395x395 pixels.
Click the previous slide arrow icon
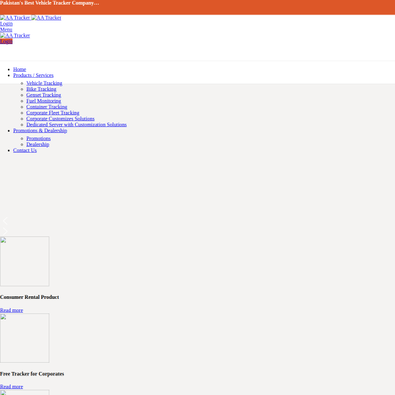[5, 221]
